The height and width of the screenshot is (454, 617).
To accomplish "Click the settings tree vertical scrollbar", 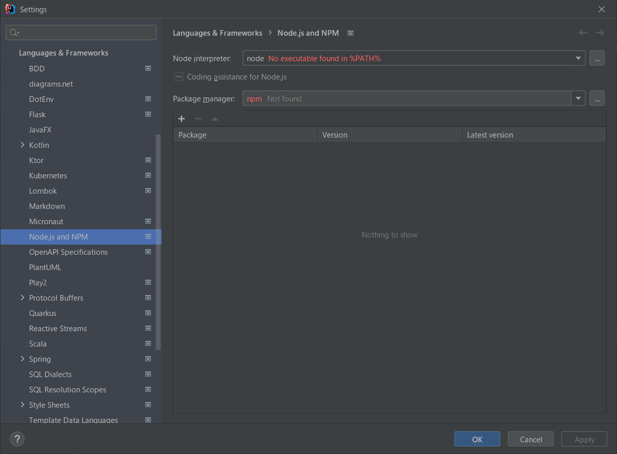I will point(158,242).
